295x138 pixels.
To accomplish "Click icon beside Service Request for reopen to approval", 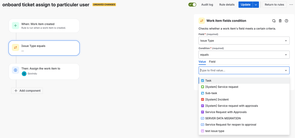I will (203, 125).
